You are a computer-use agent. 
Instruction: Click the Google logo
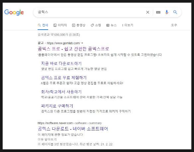pyautogui.click(x=14, y=12)
